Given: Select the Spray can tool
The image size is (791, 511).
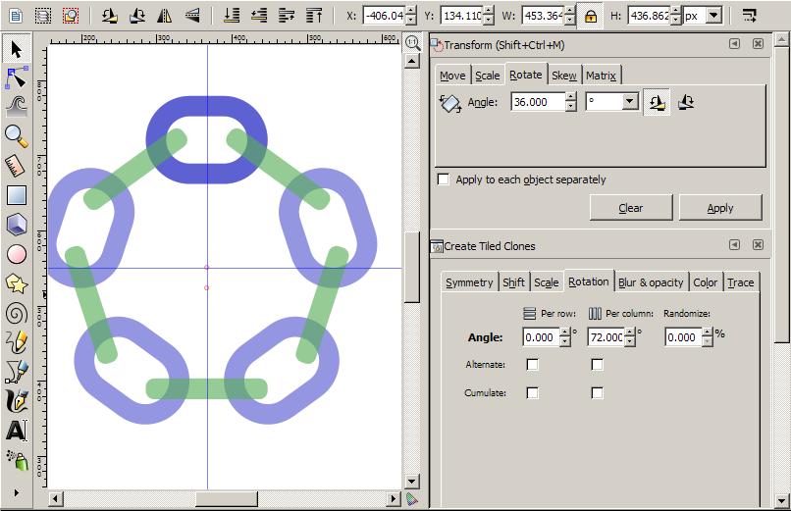Looking at the screenshot, I should click(x=16, y=459).
